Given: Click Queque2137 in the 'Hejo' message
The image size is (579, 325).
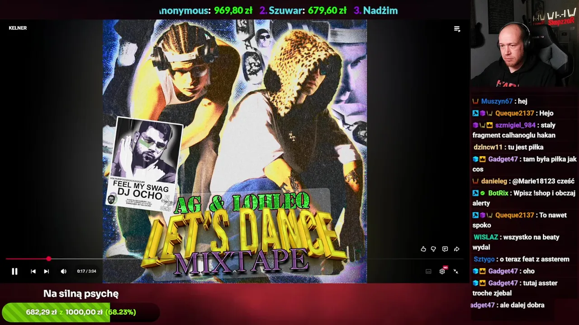Looking at the screenshot, I should pos(515,113).
